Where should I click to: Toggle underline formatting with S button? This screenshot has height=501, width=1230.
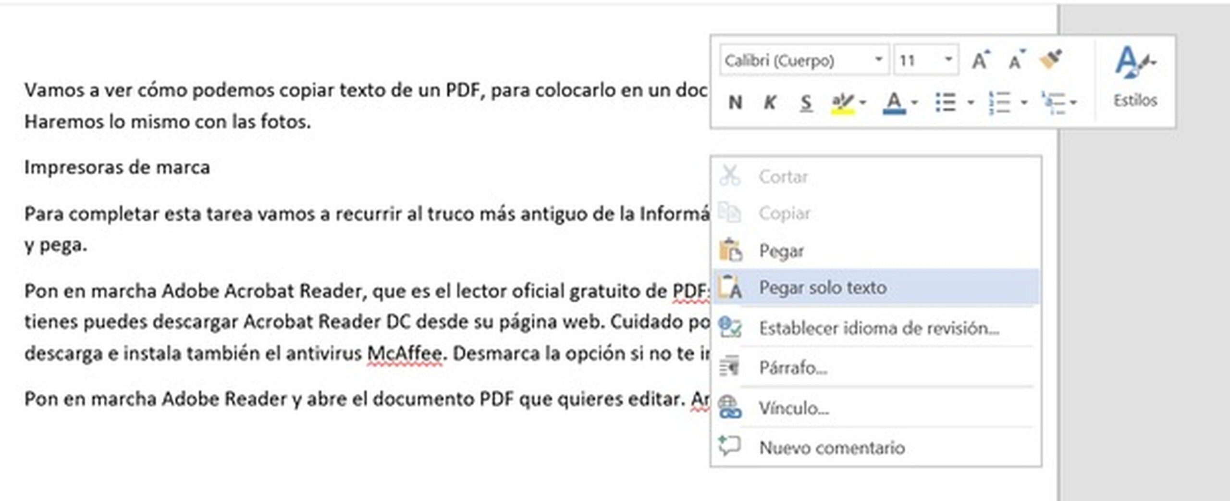[x=806, y=102]
